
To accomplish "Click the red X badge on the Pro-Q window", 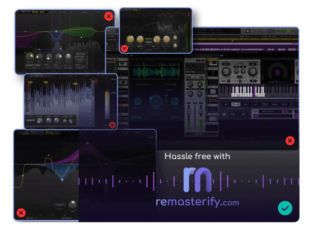I will (x=21, y=213).
